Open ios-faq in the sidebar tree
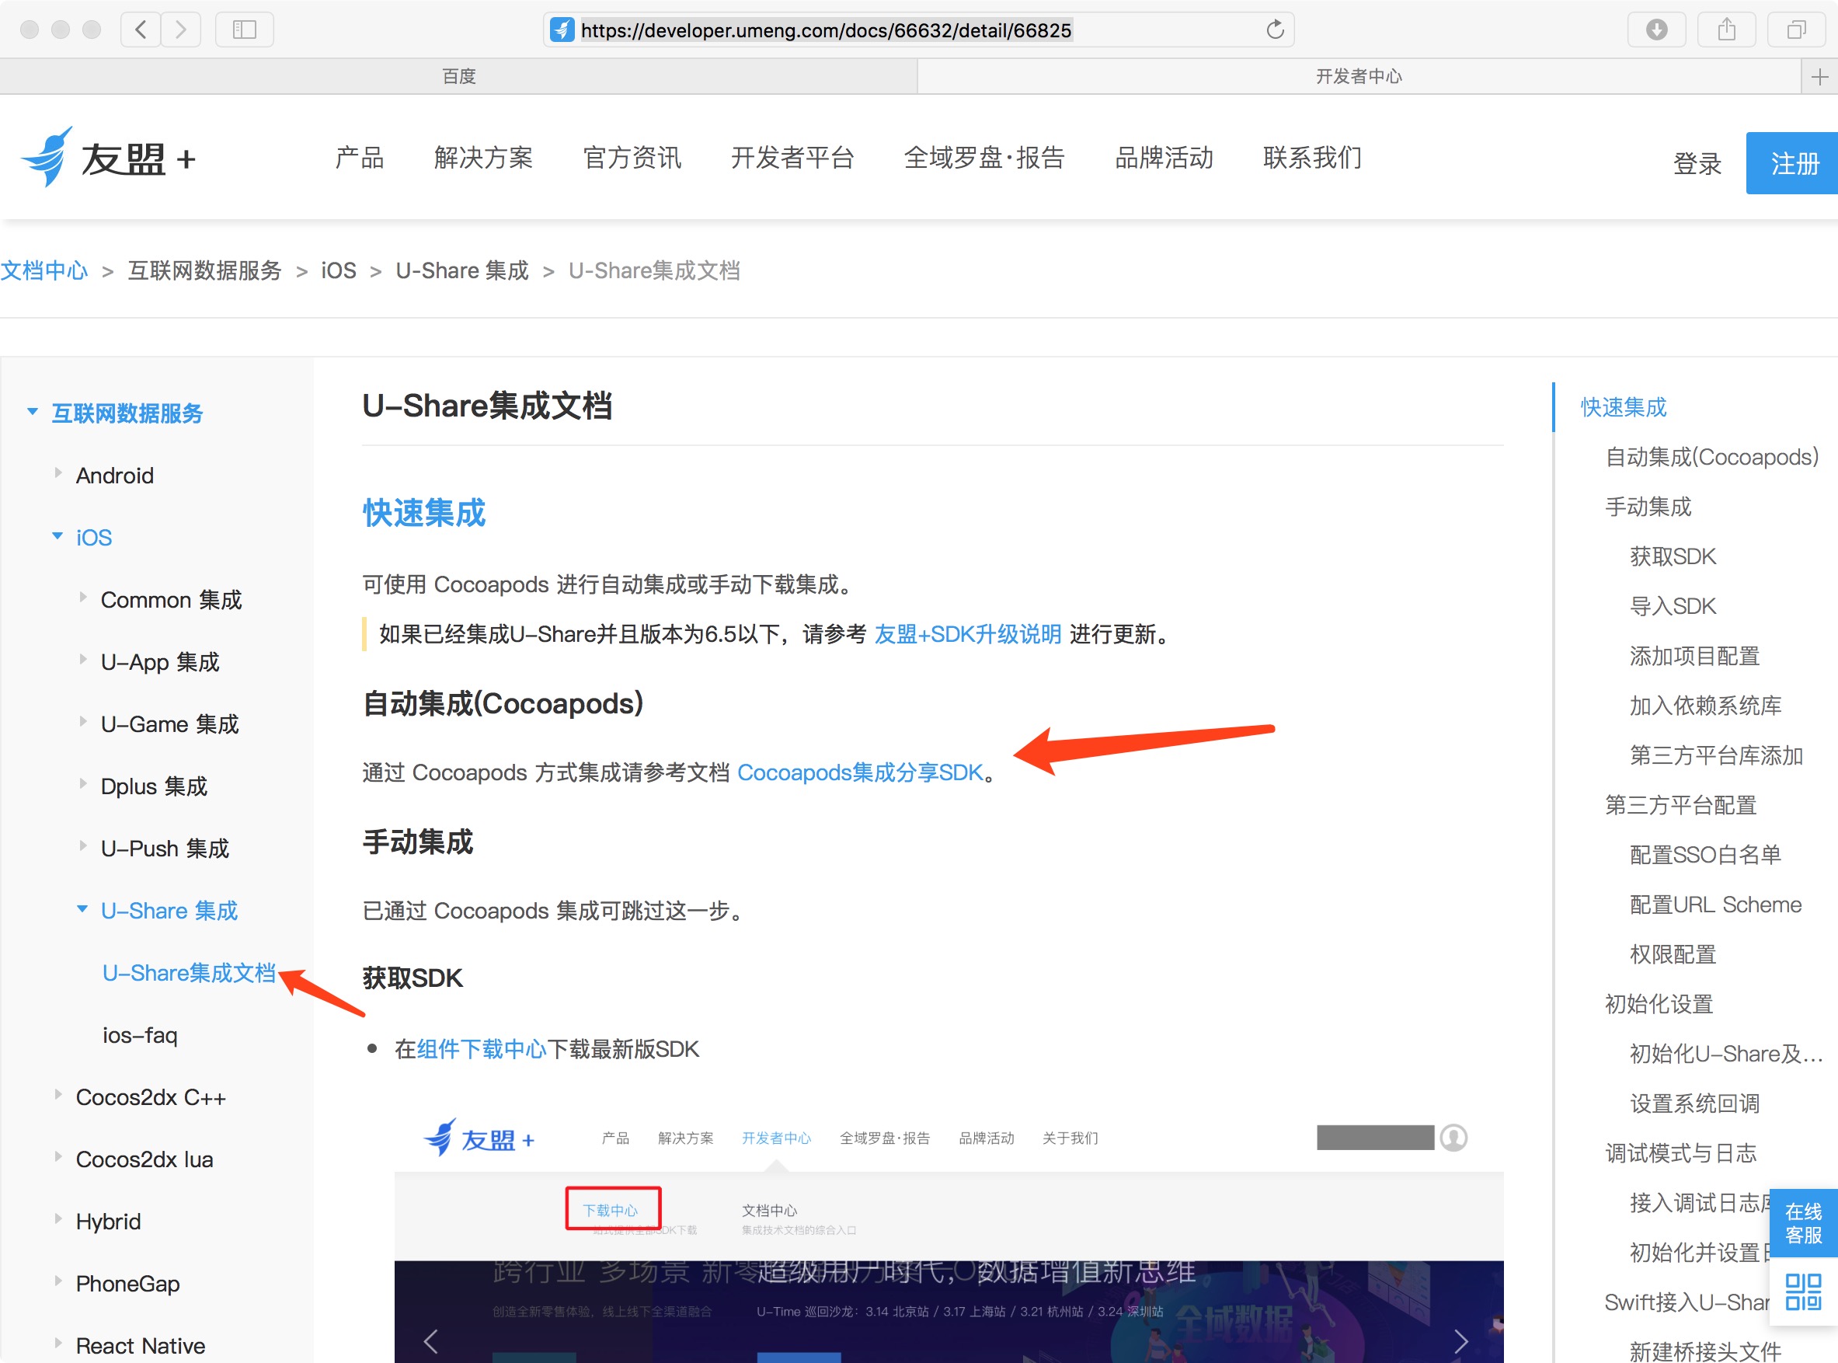The image size is (1838, 1363). pos(139,1034)
